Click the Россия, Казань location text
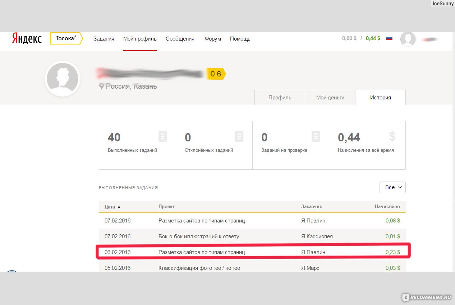The height and width of the screenshot is (305, 455). [131, 86]
